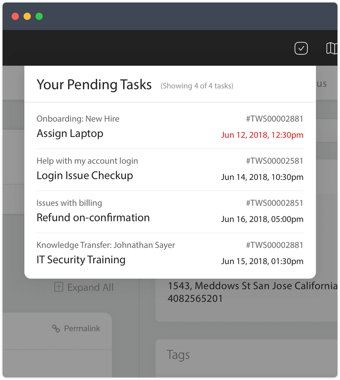340x380 pixels.
Task: Expand All sections text link
Action: coord(90,287)
